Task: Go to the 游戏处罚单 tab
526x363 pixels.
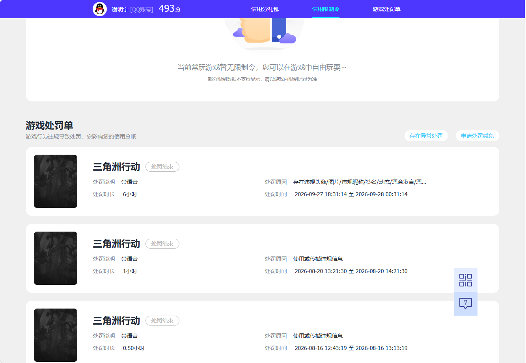Action: point(386,9)
